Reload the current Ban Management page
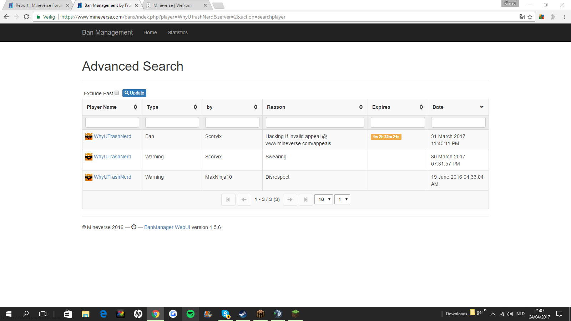Viewport: 571px width, 321px height. point(26,17)
